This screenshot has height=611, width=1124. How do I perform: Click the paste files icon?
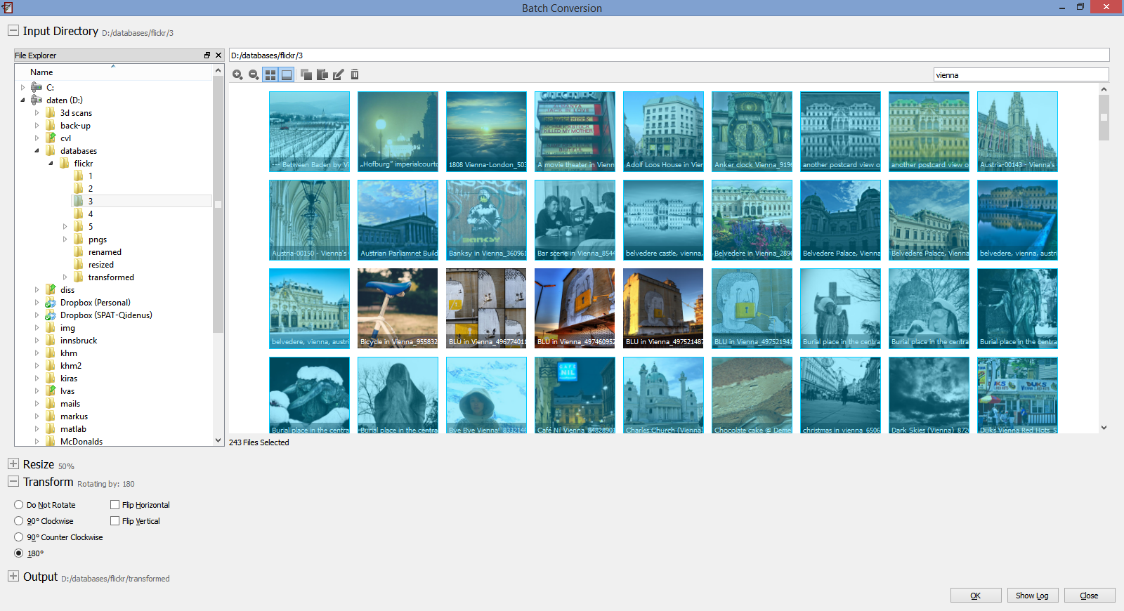[322, 74]
